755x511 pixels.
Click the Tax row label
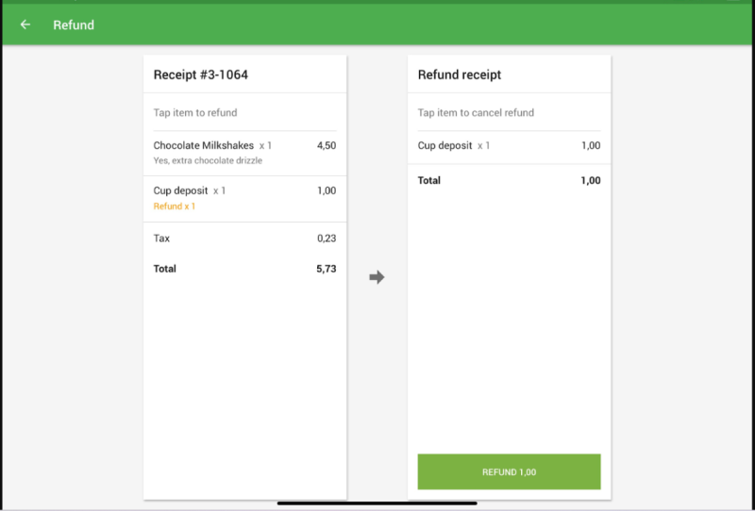click(x=162, y=239)
